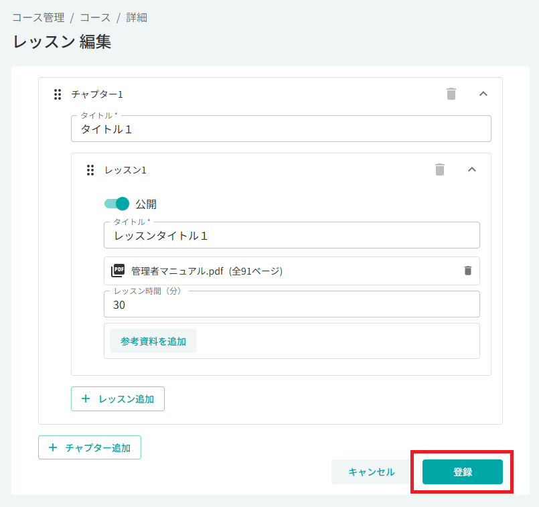
Task: Click the キャンセル button
Action: point(371,472)
